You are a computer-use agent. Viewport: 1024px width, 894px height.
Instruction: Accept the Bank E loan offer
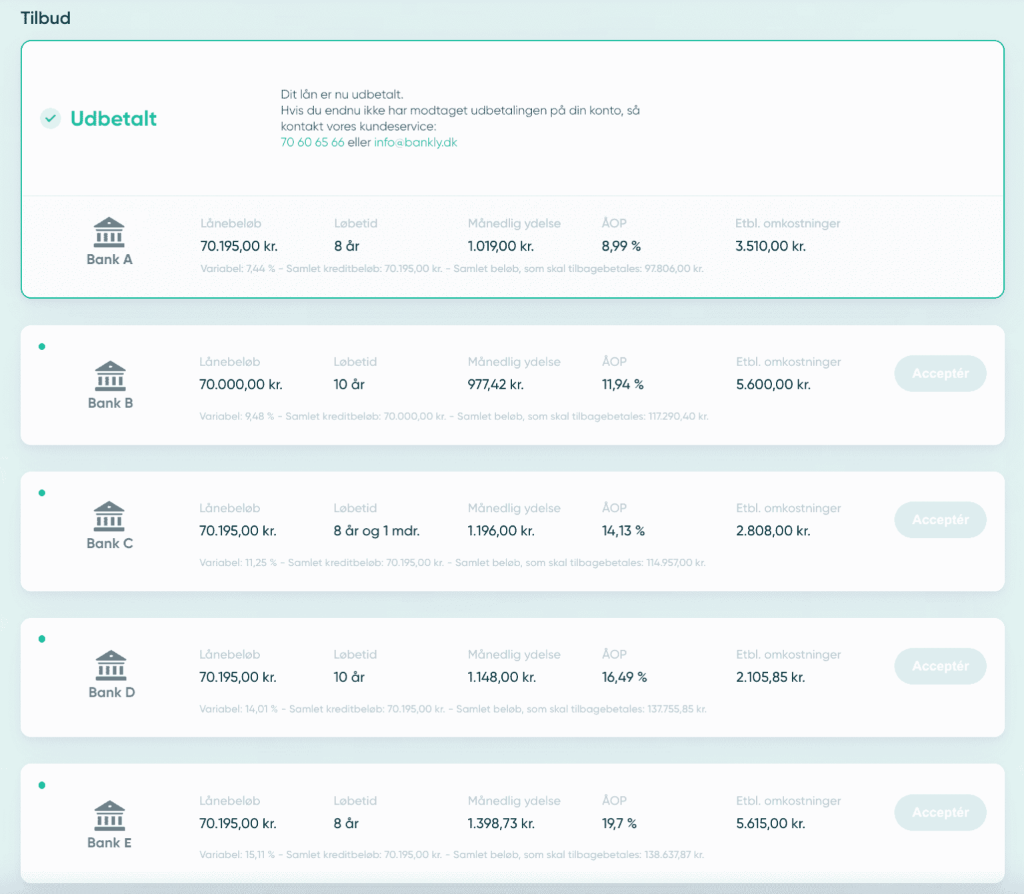(940, 812)
